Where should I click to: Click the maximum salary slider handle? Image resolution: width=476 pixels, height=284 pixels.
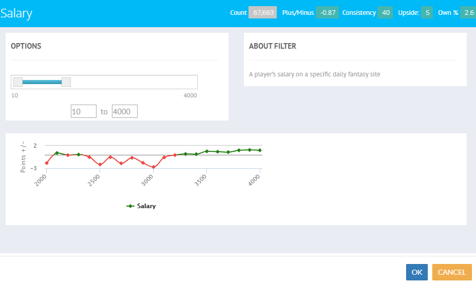point(66,82)
